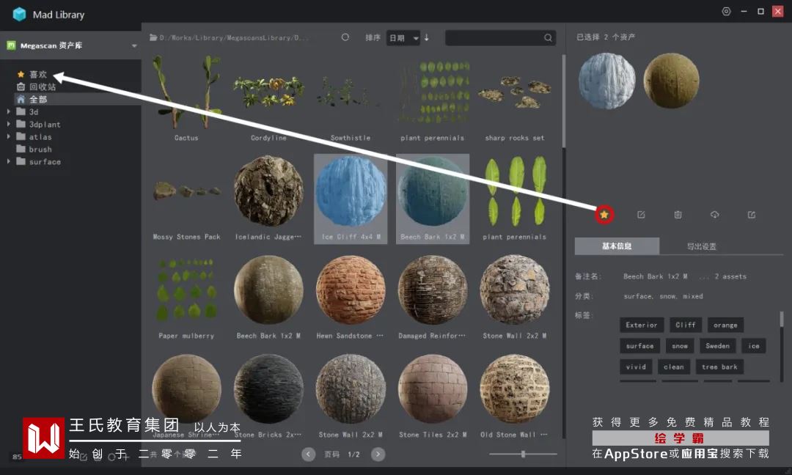Switch to the 基本信息 tab

point(617,246)
